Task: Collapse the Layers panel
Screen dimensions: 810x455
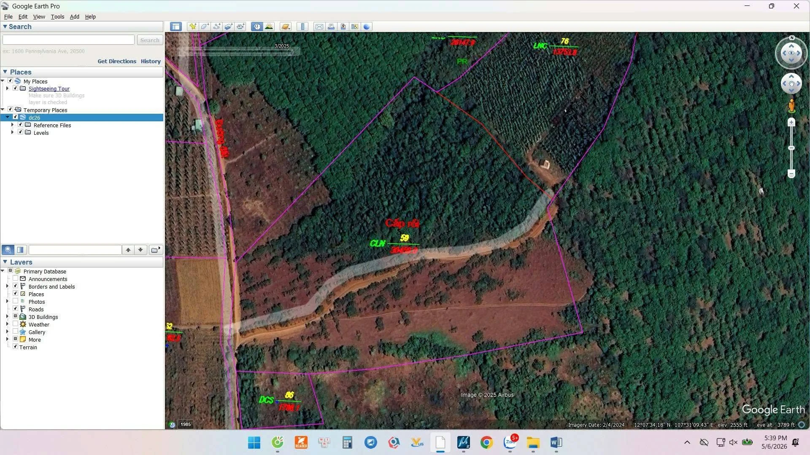Action: (5, 262)
